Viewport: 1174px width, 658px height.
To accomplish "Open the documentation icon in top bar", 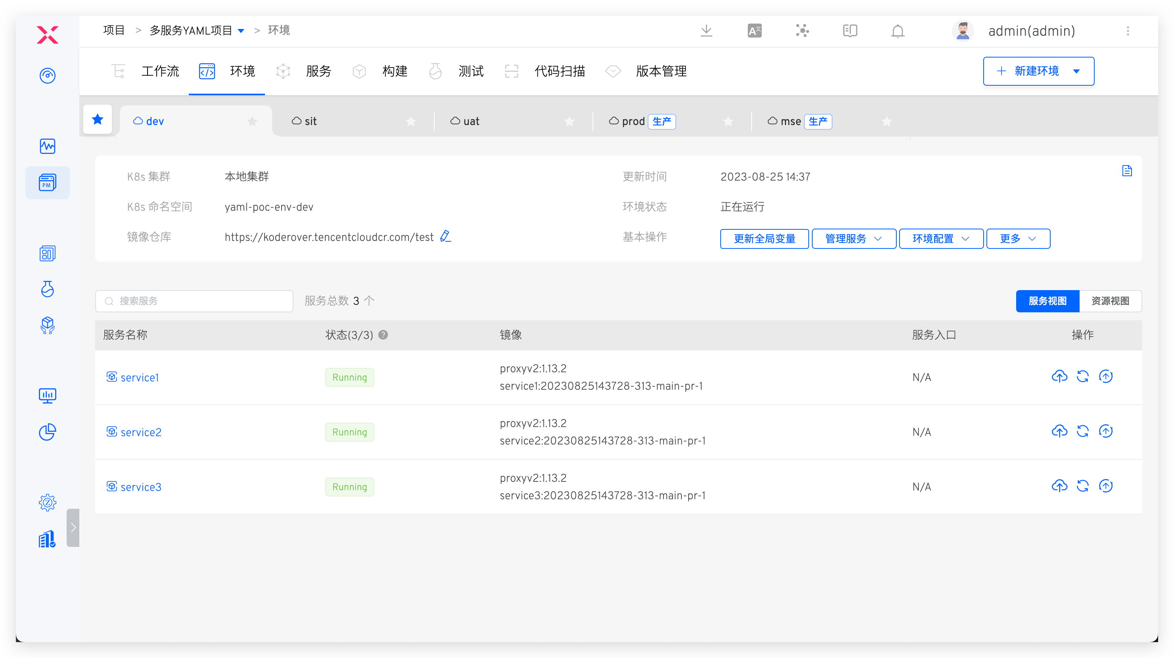I will coord(850,31).
